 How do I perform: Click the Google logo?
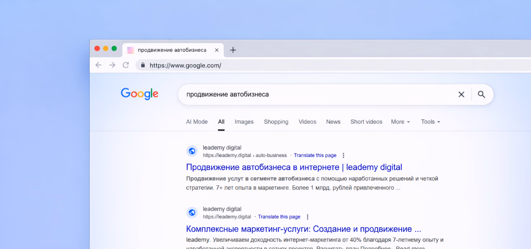(139, 94)
